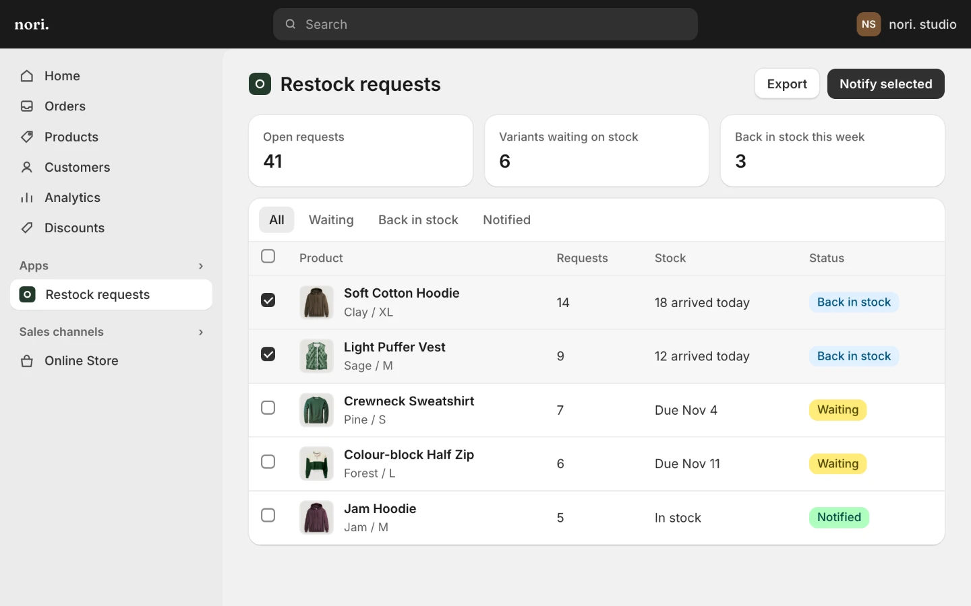Click the Online Store bag icon
This screenshot has height=606, width=971.
pyautogui.click(x=27, y=361)
